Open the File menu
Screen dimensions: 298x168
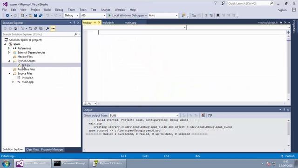click(4, 10)
